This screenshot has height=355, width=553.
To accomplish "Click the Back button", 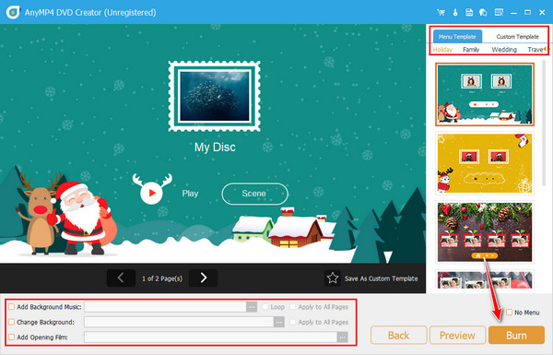I will [398, 335].
